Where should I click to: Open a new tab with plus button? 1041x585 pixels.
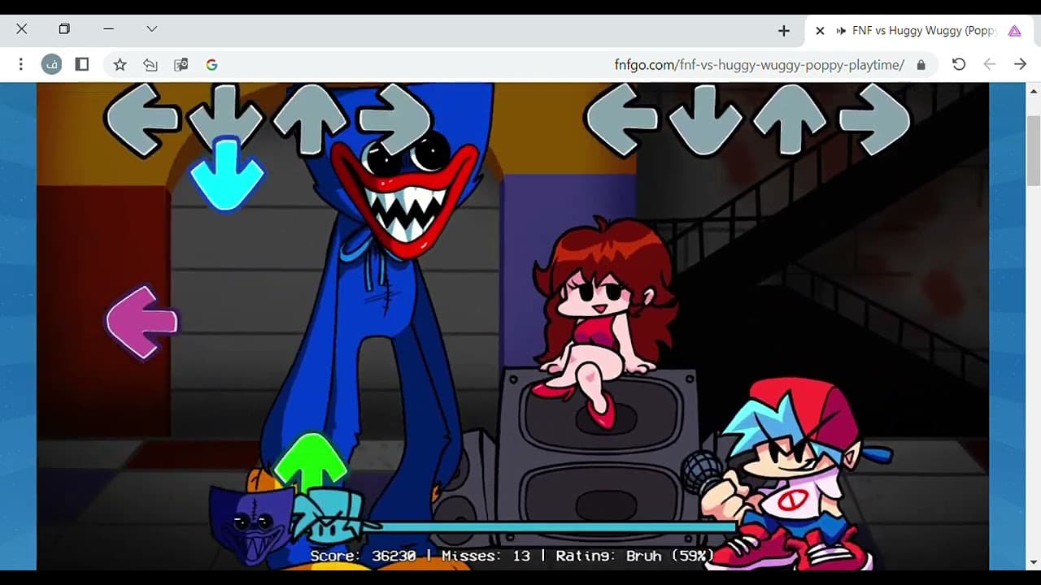coord(784,31)
